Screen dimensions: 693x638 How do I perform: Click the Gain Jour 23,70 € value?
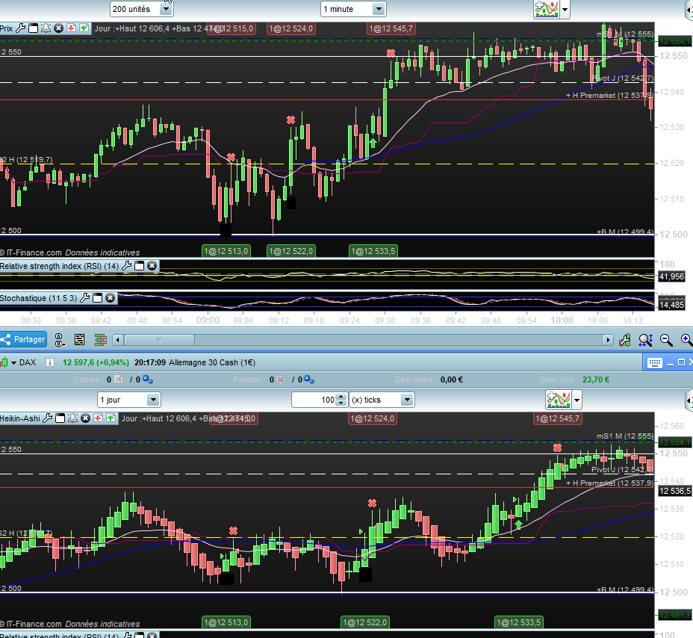click(x=596, y=380)
